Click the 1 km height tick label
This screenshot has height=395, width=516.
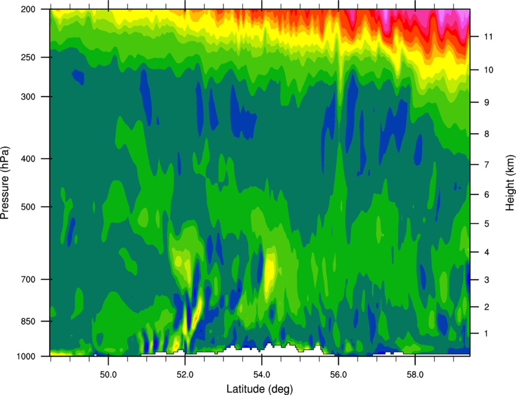(x=486, y=334)
